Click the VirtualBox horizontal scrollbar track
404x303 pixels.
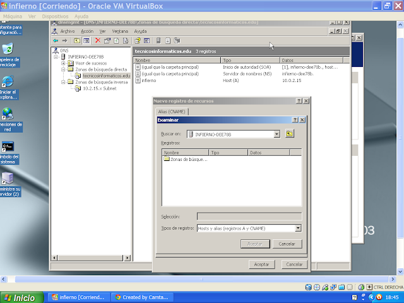pos(202,279)
